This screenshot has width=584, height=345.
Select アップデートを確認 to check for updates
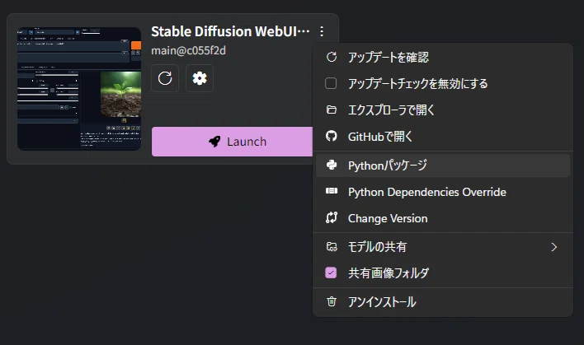443,57
